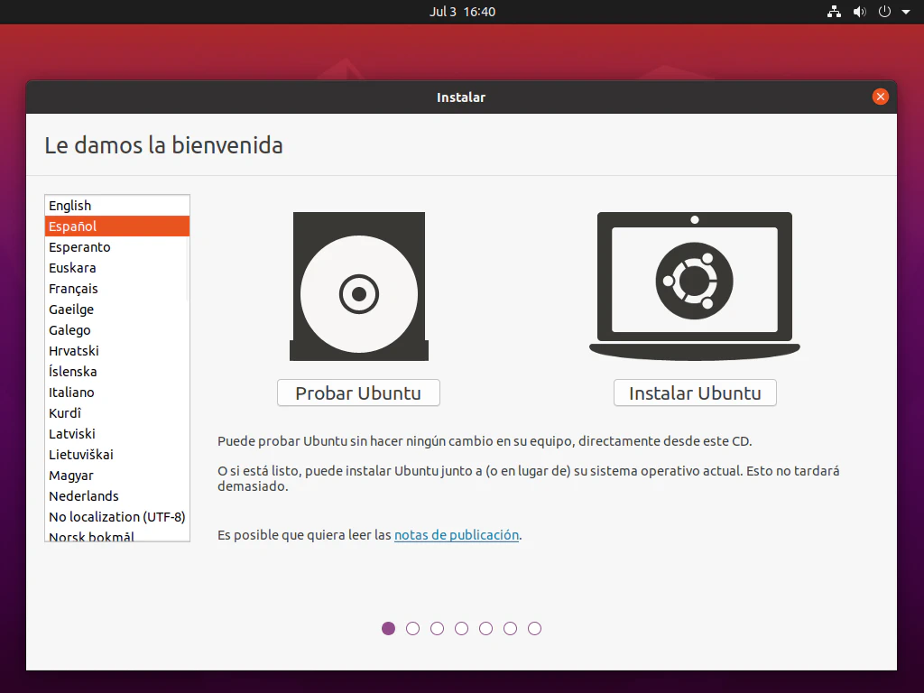The image size is (924, 693).
Task: Expand the system menu dropdown arrow
Action: (906, 13)
